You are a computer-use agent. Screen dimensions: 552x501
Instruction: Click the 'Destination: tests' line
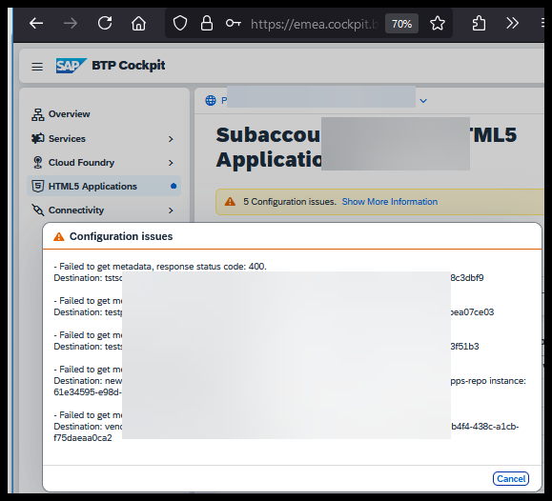[88, 346]
